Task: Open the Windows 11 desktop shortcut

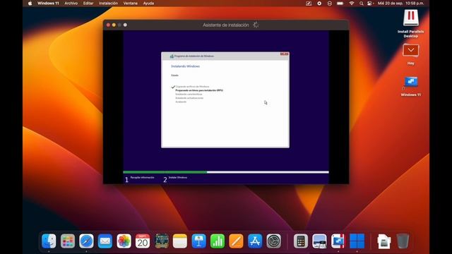Action: tap(411, 86)
